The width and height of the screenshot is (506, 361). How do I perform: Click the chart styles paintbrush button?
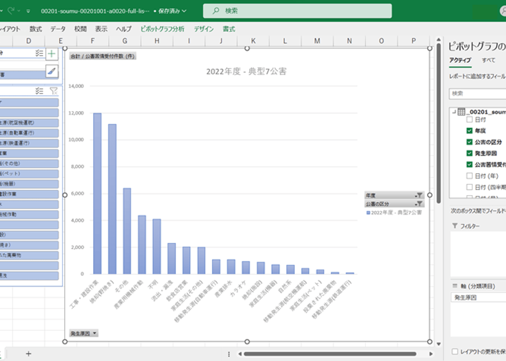pyautogui.click(x=51, y=71)
